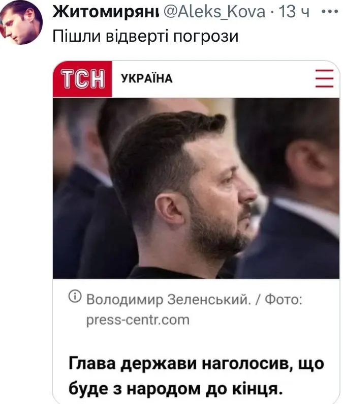Click the 13 ч timestamp
343x404 pixels.
point(294,12)
